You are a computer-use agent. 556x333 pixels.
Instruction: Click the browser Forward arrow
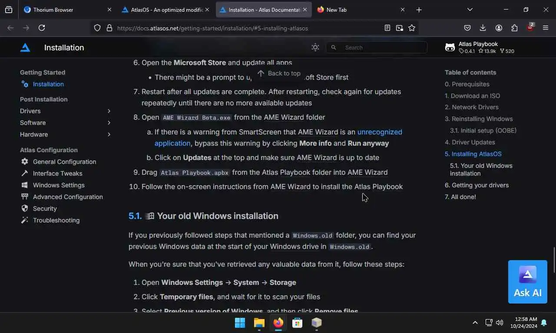coord(26,28)
